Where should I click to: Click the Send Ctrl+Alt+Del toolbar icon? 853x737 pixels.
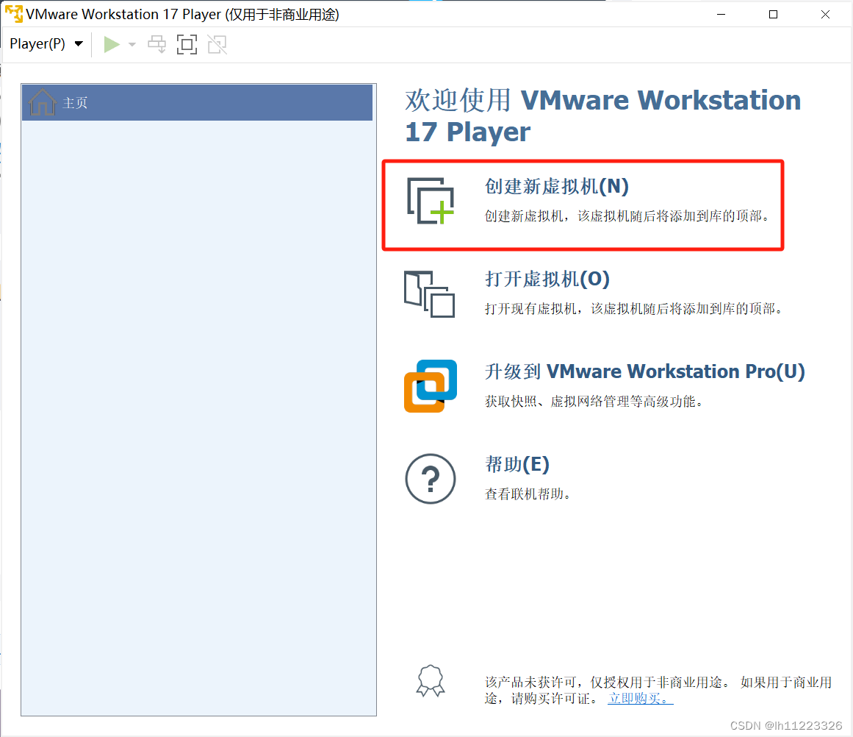tap(157, 44)
